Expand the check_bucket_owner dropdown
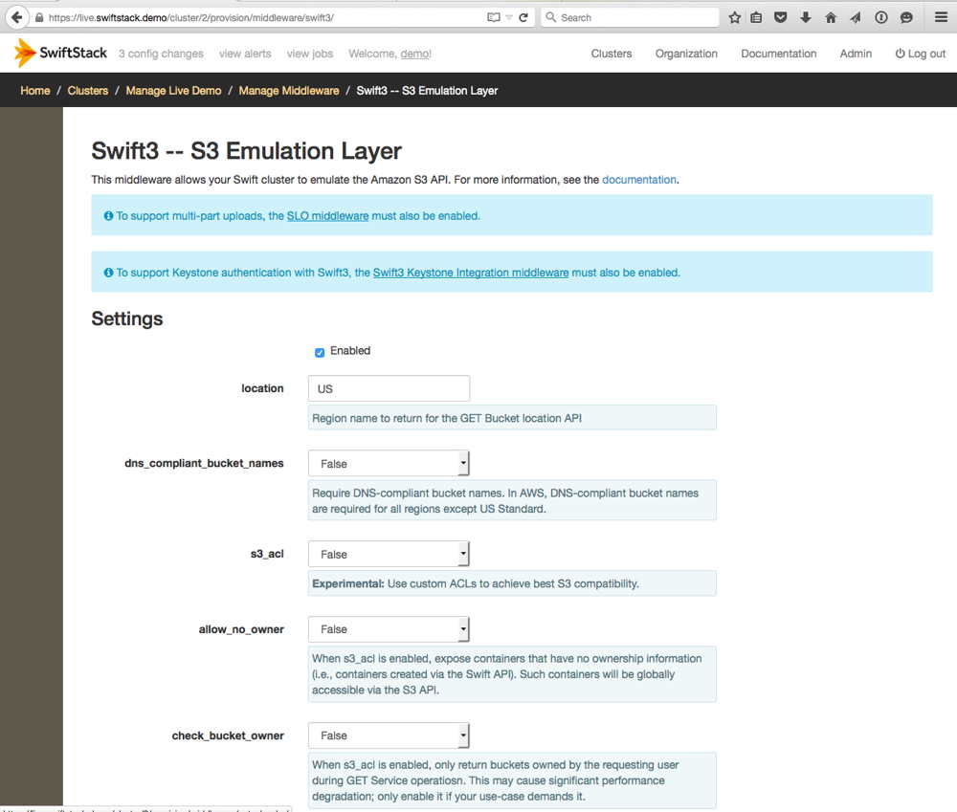 click(x=389, y=735)
